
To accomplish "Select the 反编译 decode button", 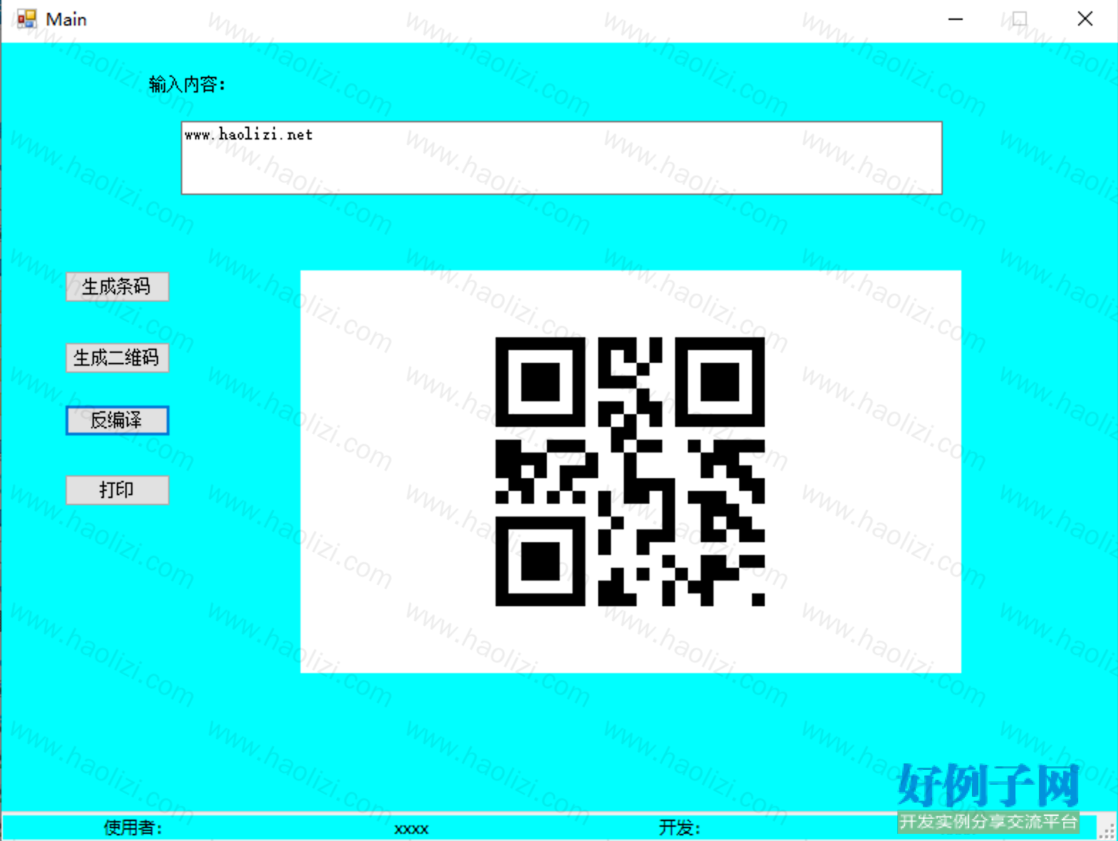I will pos(117,420).
